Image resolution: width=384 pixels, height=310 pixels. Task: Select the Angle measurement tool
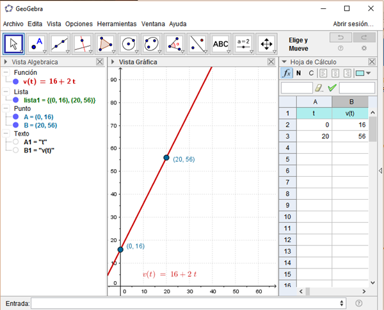click(x=174, y=43)
